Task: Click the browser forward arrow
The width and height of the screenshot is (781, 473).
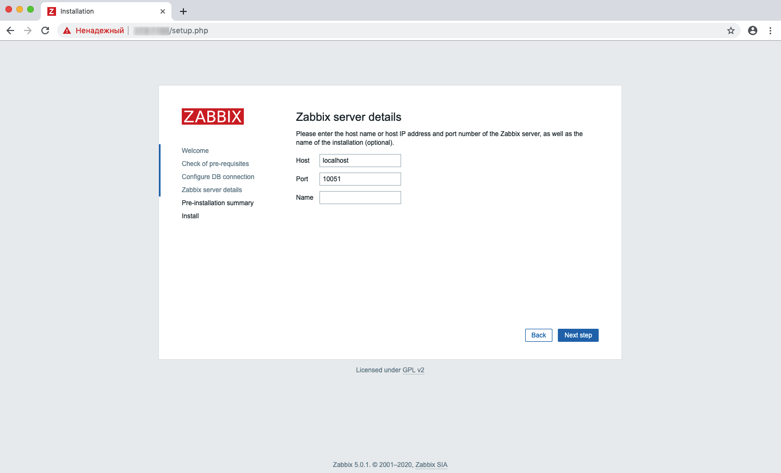Action: [28, 30]
